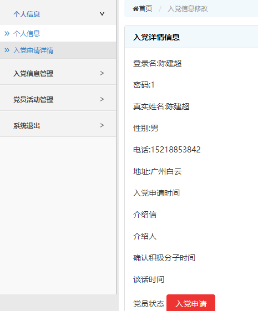Click the red 入党申请 button

tap(191, 303)
